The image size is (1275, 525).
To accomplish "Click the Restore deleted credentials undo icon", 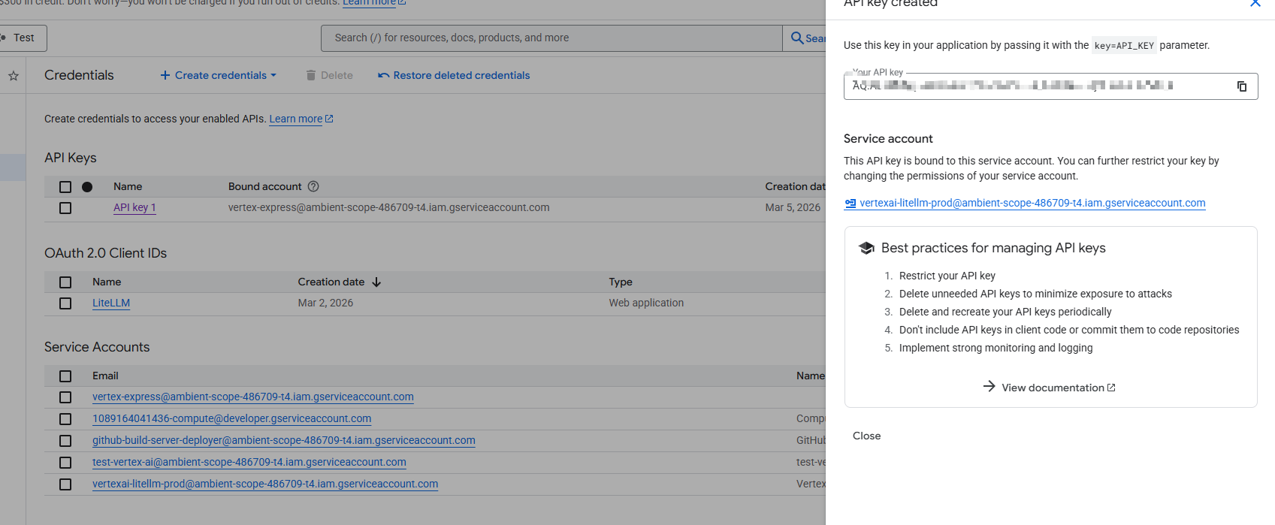I will pyautogui.click(x=383, y=76).
